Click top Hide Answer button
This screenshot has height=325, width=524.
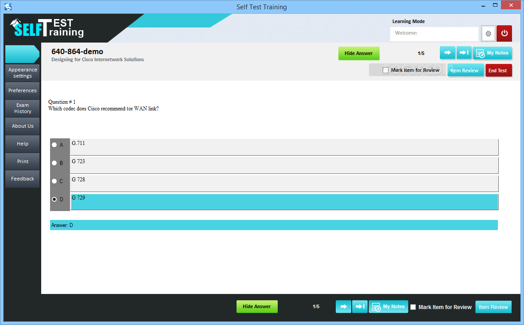pos(359,54)
